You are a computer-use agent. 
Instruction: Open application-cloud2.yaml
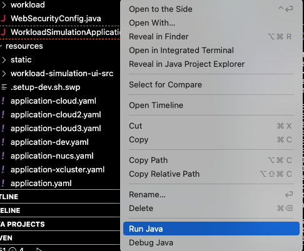pos(56,115)
